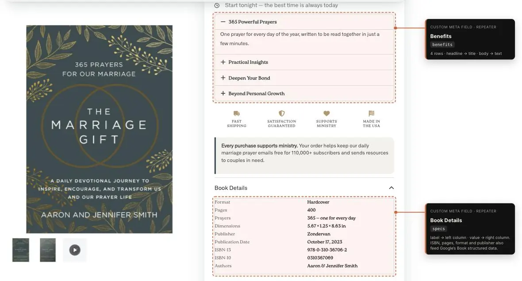Viewport: 522px width, 281px height.
Task: Click the dimensions value 5.67 × 1.25 × 8.63 in
Action: pyautogui.click(x=326, y=226)
